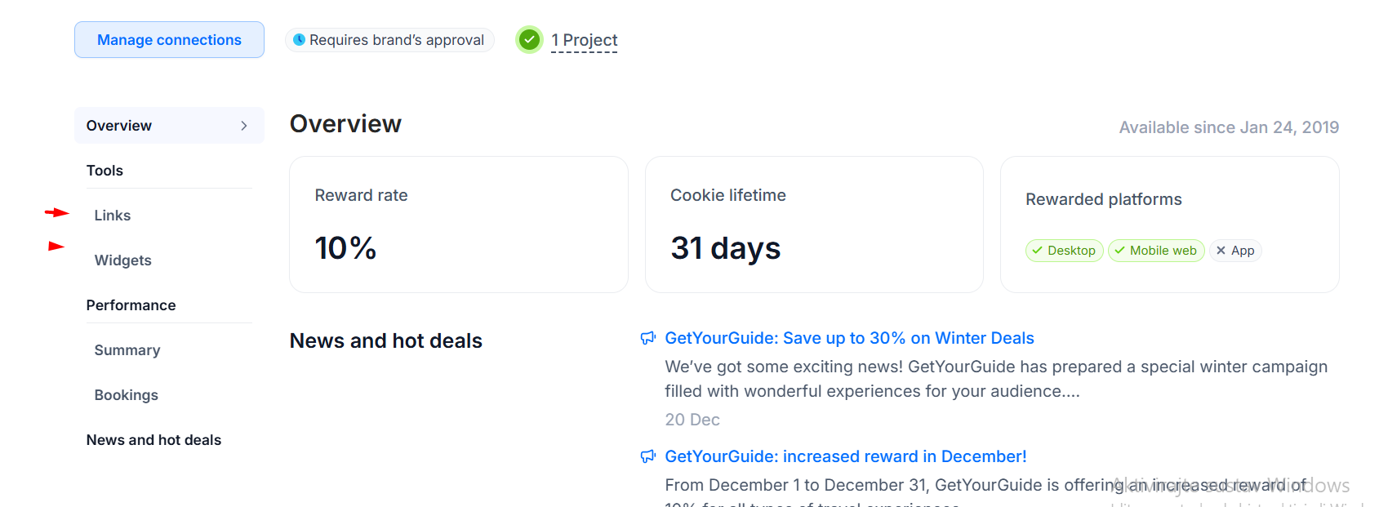Screen dimensions: 1379x507
Task: Click the checkmark icon in Mobile web badge
Action: pyautogui.click(x=1119, y=251)
